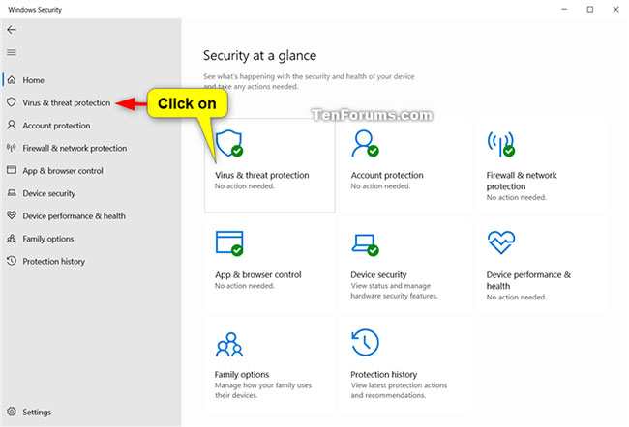Click Device performance & health tile title

point(528,280)
